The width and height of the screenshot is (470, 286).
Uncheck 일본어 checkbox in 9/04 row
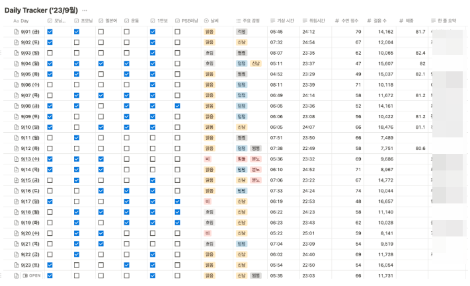pyautogui.click(x=101, y=63)
